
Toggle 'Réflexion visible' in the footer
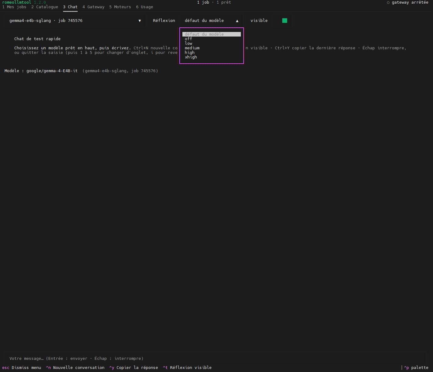pos(187,367)
